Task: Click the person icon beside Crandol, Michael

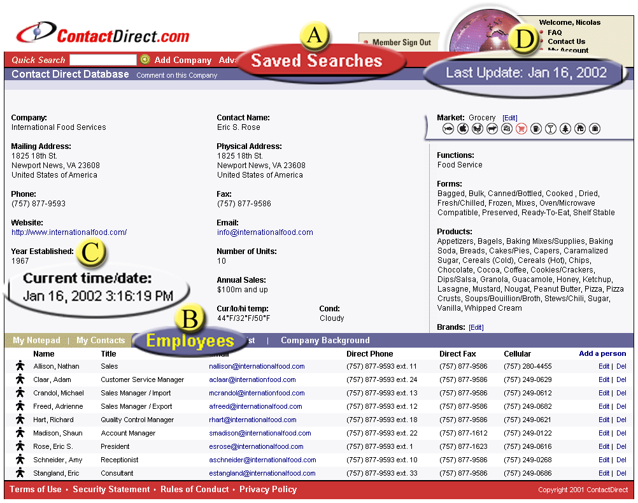Action: [20, 393]
